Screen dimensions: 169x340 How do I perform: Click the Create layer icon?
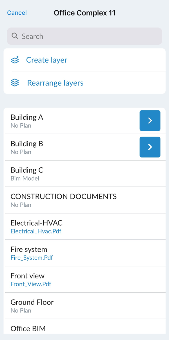click(x=15, y=60)
